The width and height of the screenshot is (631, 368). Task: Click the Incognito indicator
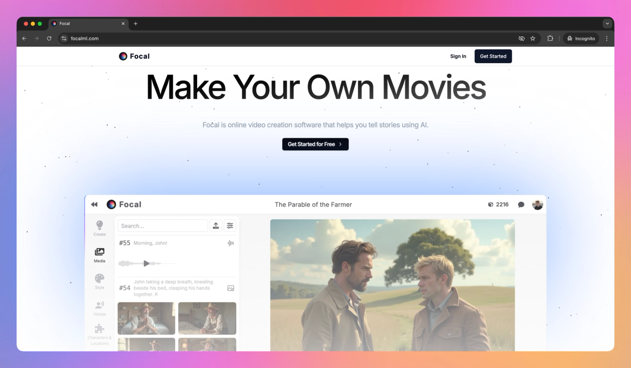[x=581, y=38]
